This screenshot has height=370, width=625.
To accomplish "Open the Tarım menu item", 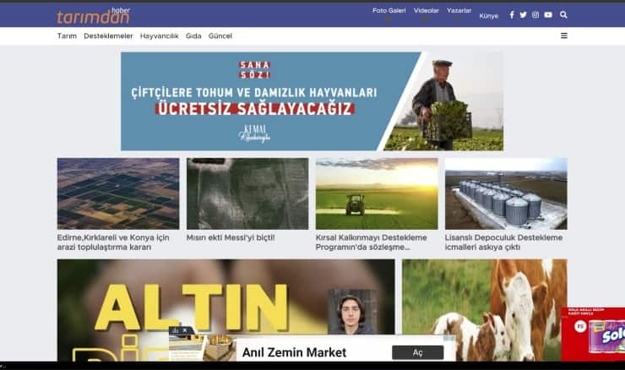I will 67,35.
